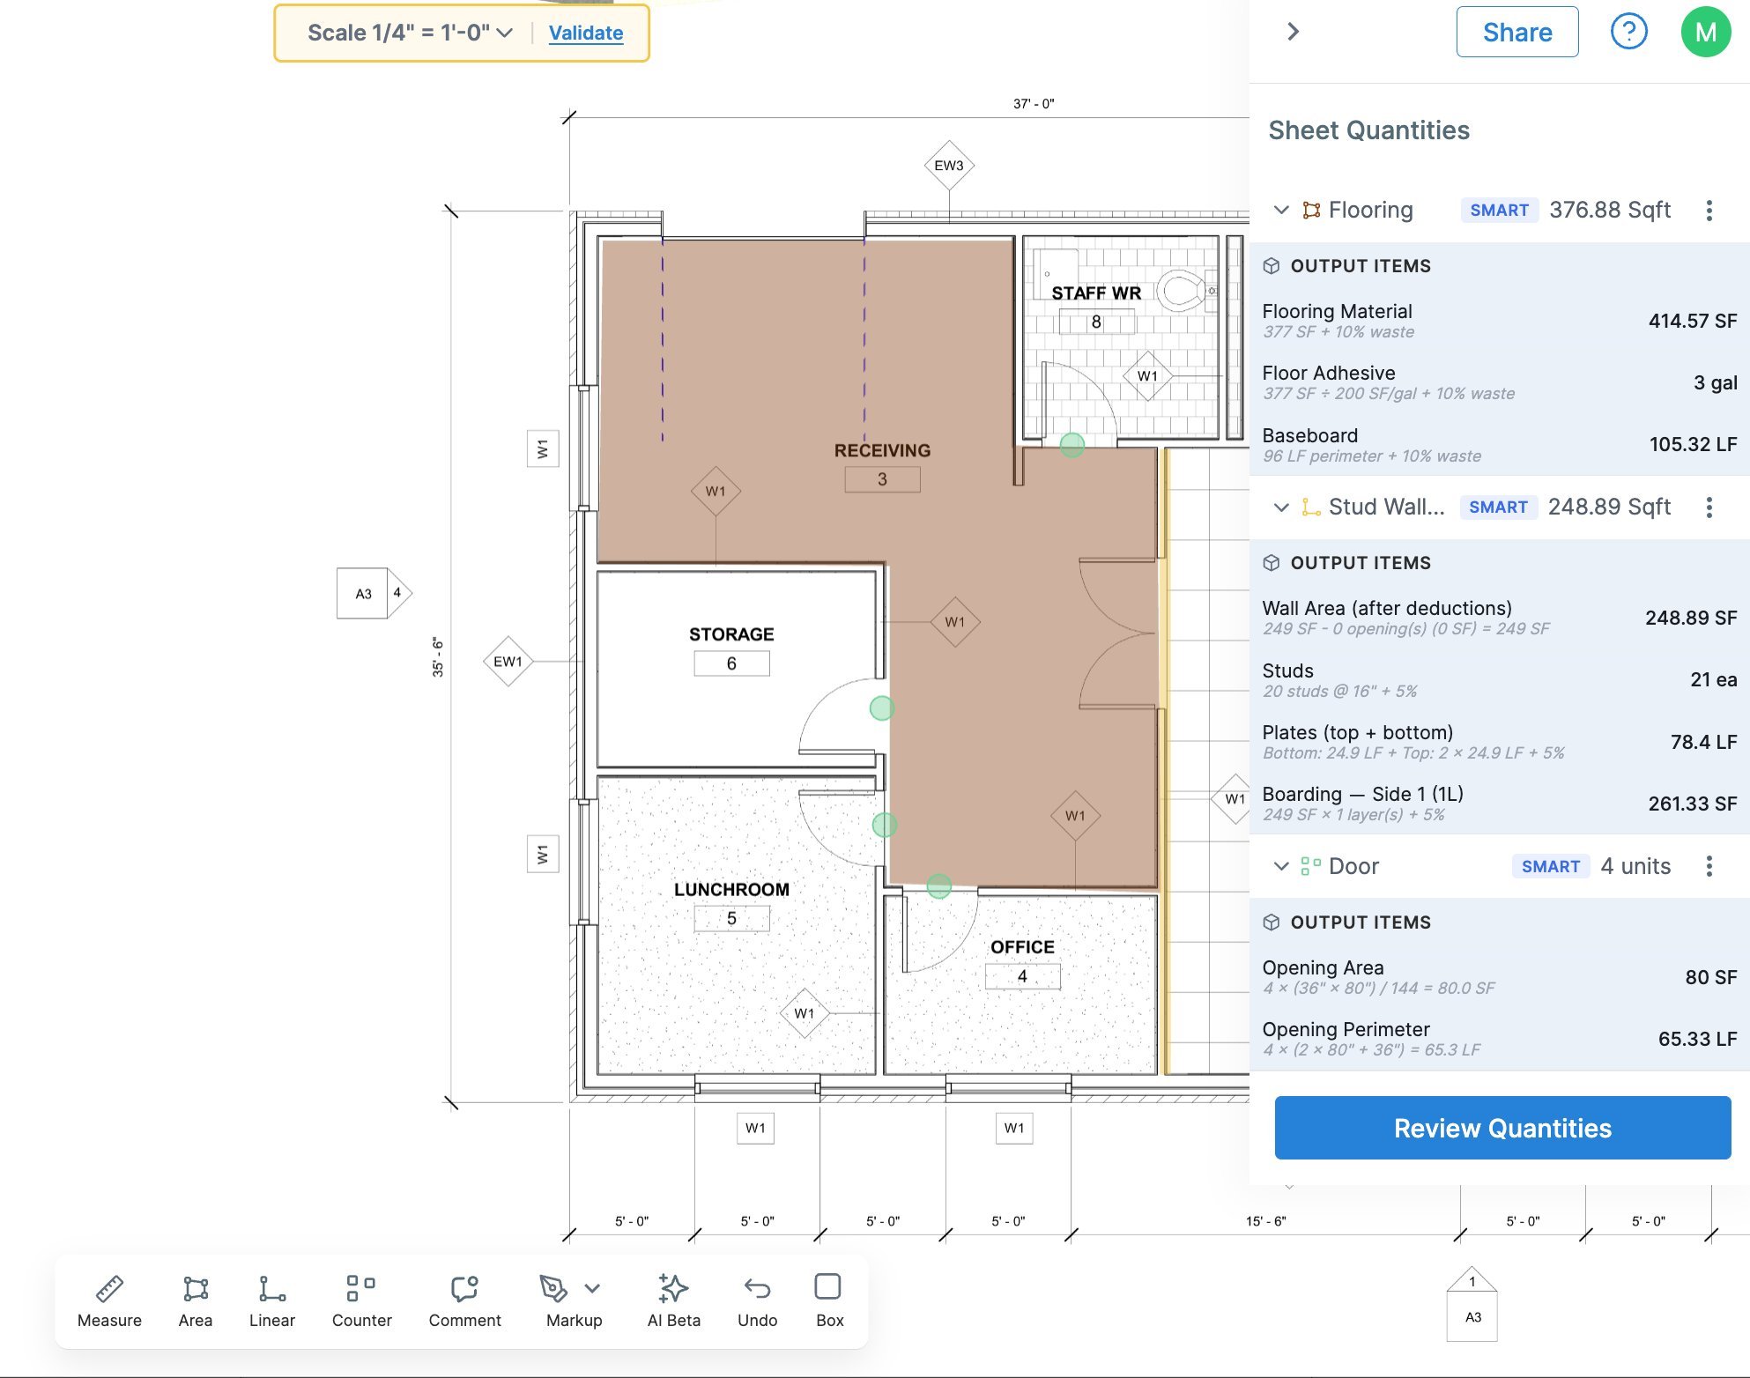Open the Scale 1/4" = 1'-0" dropdown
The image size is (1750, 1378).
[x=410, y=33]
